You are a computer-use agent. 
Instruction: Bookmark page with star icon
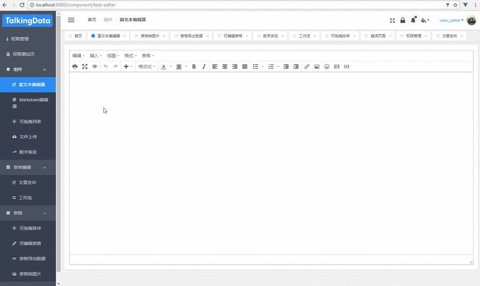[x=455, y=5]
